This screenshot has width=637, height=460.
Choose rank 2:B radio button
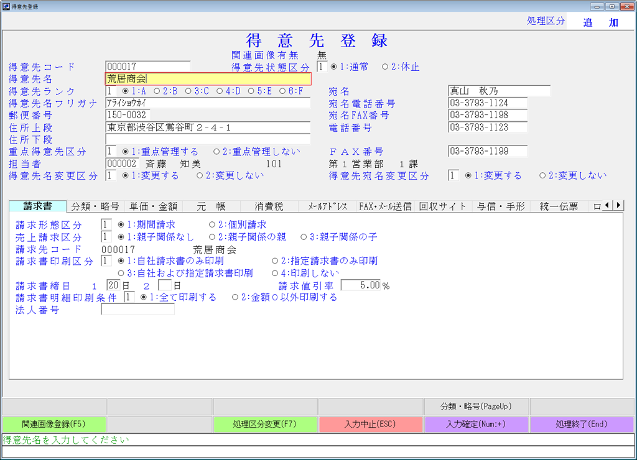click(165, 91)
